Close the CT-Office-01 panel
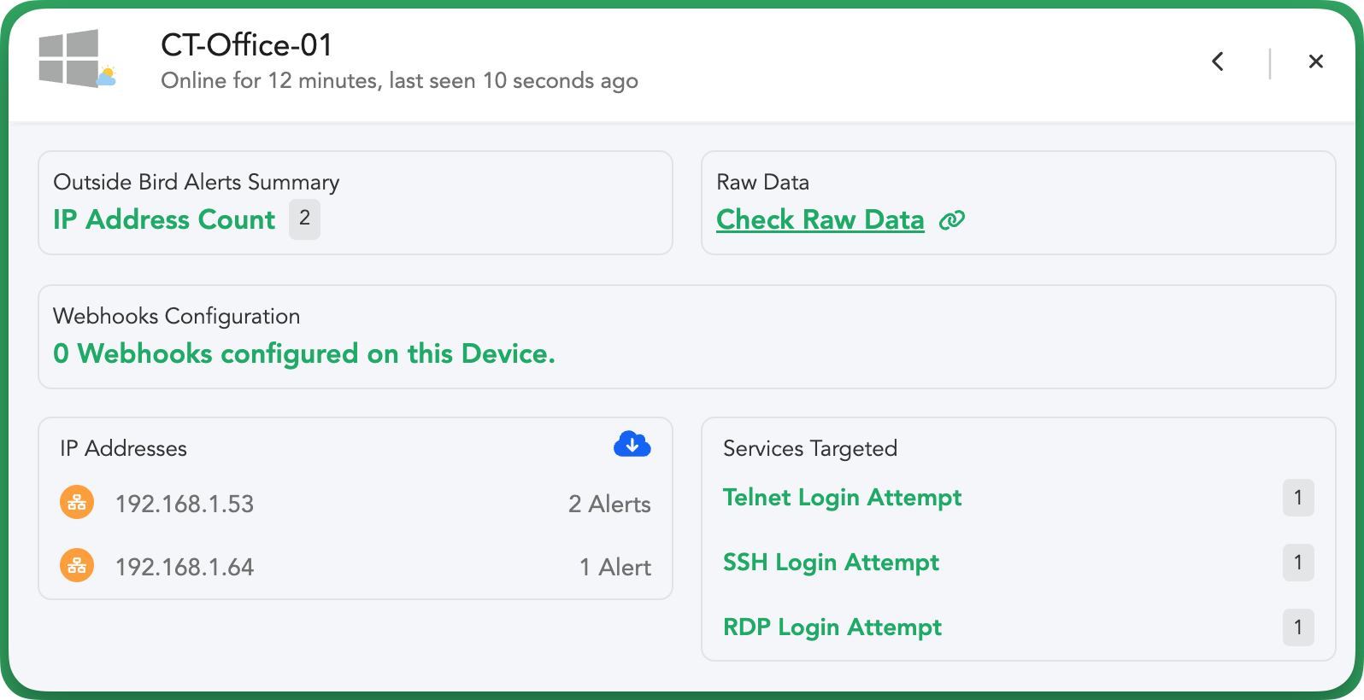 tap(1316, 61)
